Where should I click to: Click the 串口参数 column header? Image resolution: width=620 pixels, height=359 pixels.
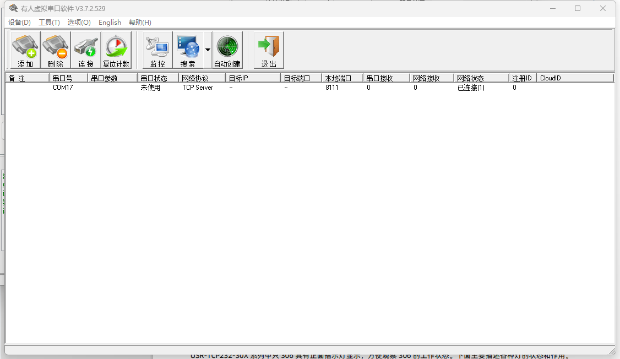(x=112, y=78)
